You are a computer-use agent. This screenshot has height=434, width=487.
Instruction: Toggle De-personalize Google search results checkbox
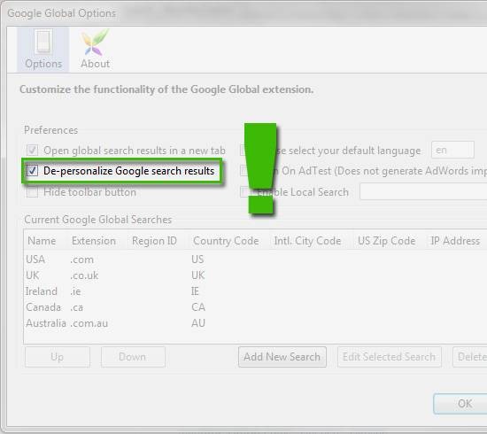pos(32,171)
